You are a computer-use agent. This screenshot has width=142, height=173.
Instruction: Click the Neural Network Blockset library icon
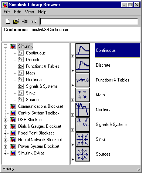(13, 140)
